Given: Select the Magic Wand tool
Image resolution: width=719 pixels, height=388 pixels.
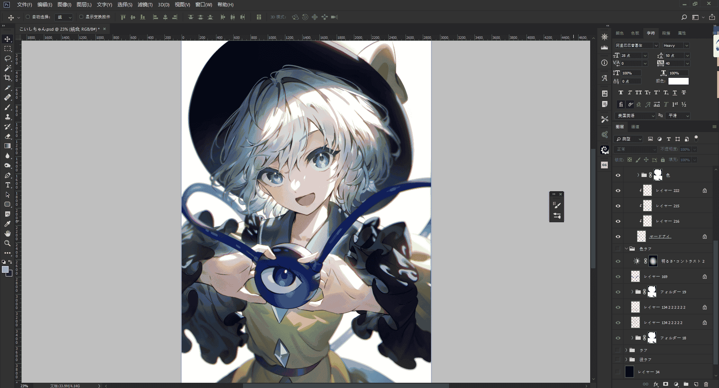Looking at the screenshot, I should coord(7,68).
